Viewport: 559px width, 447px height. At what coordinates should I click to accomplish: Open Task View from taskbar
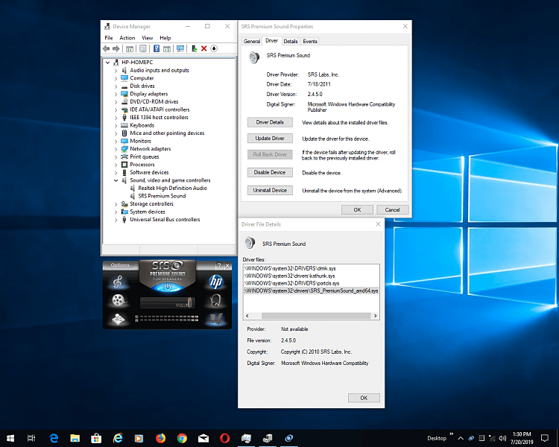31,438
